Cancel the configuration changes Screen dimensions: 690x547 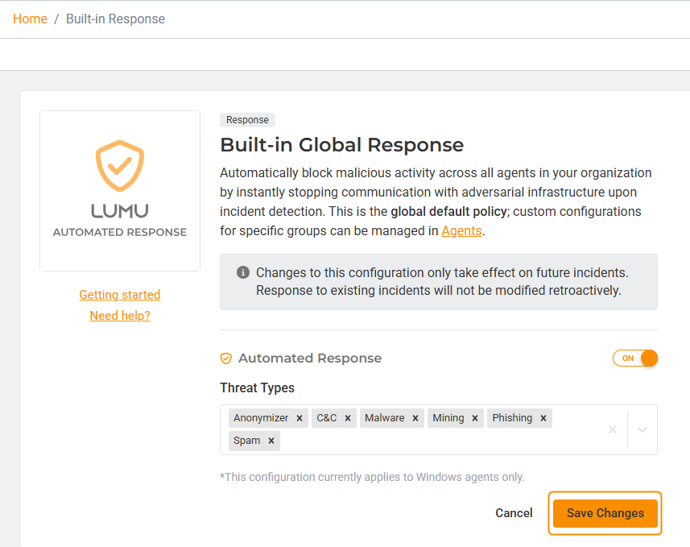tap(514, 513)
